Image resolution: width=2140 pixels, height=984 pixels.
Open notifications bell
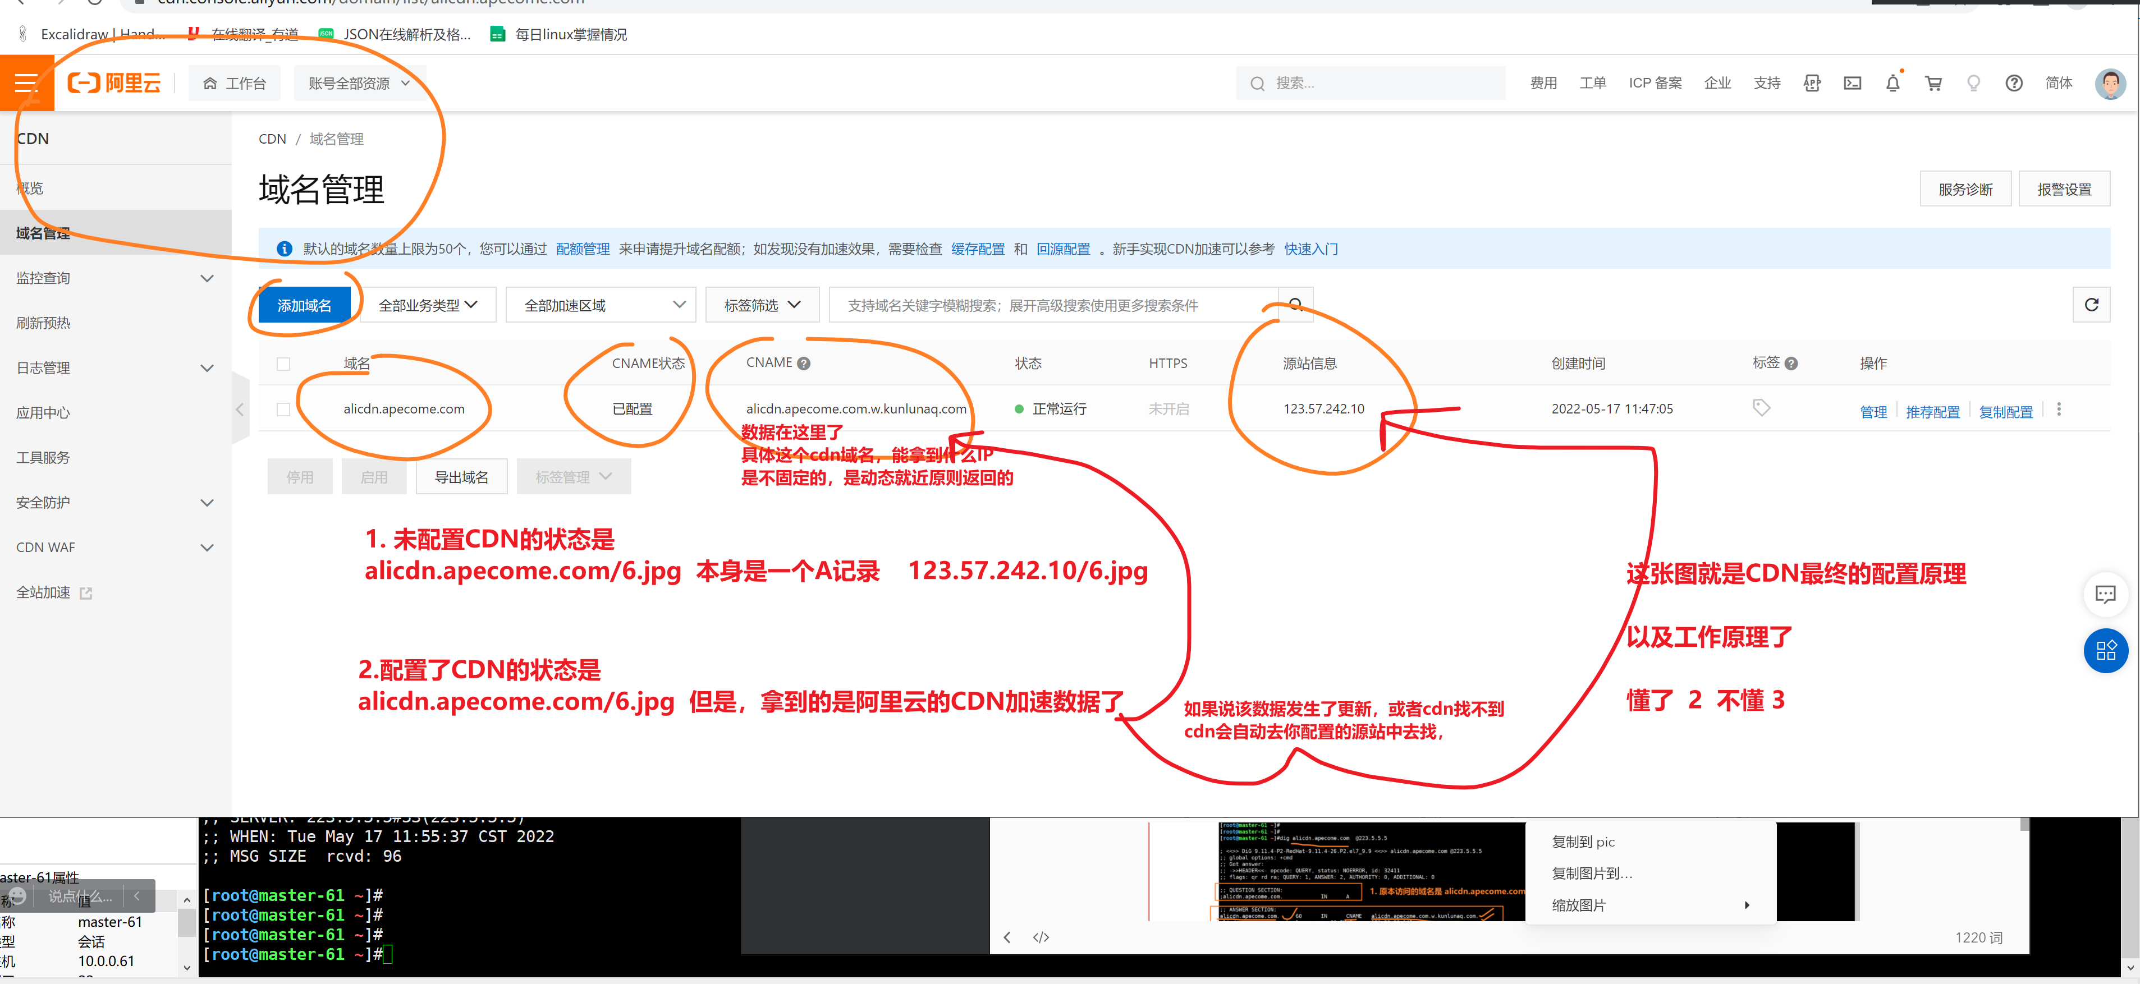tap(1892, 83)
